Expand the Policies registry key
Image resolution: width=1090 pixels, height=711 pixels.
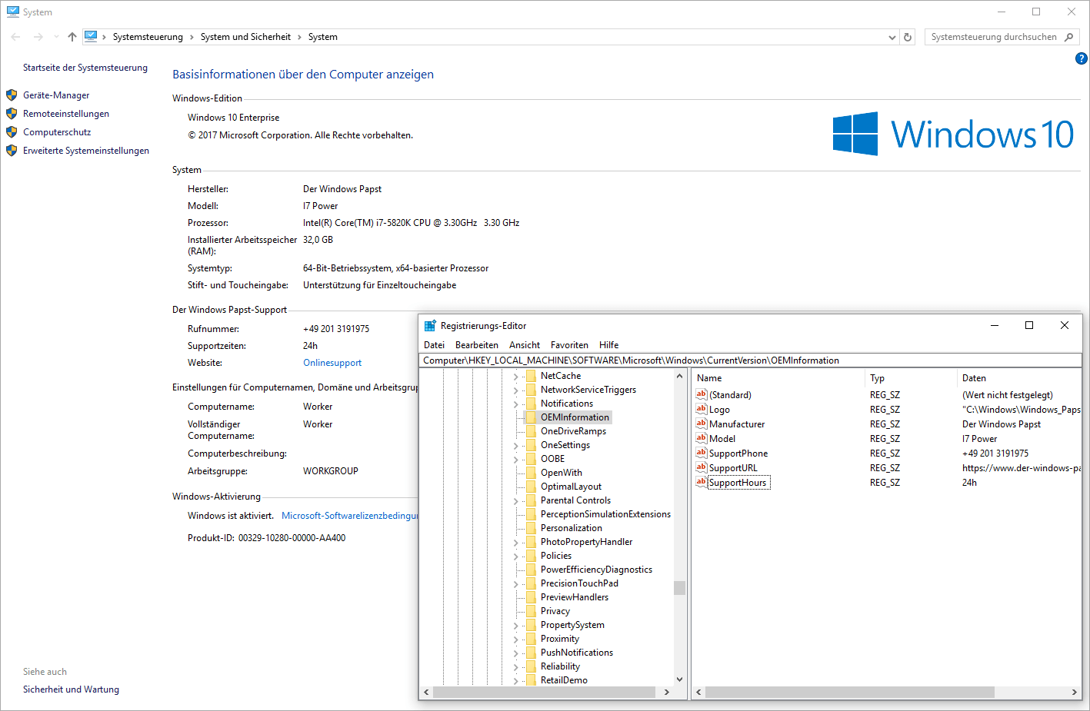click(515, 556)
